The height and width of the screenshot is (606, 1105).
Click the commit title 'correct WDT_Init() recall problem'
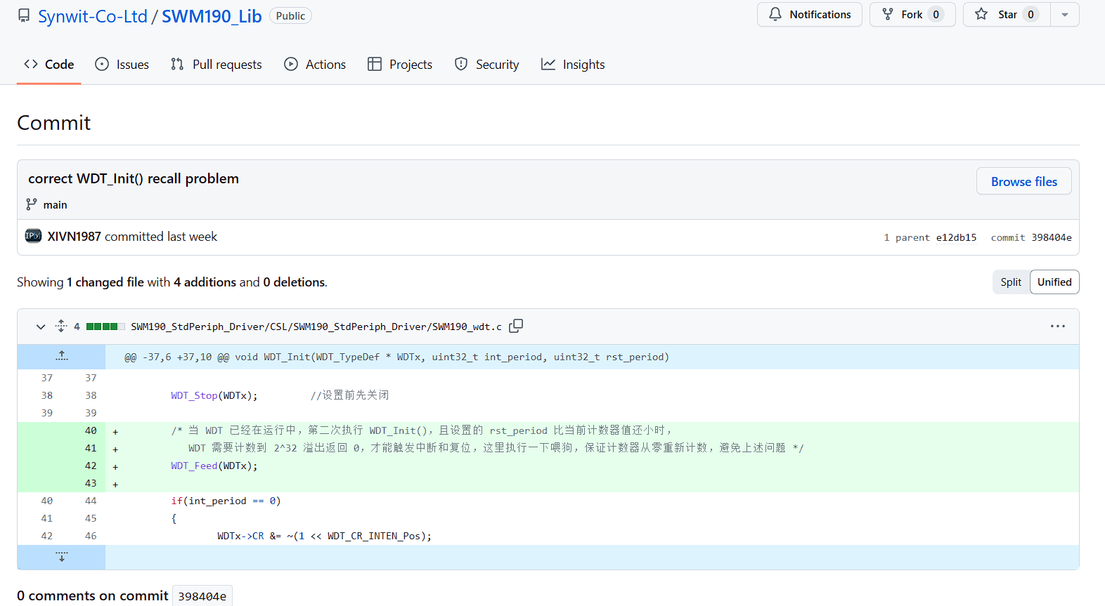click(134, 178)
